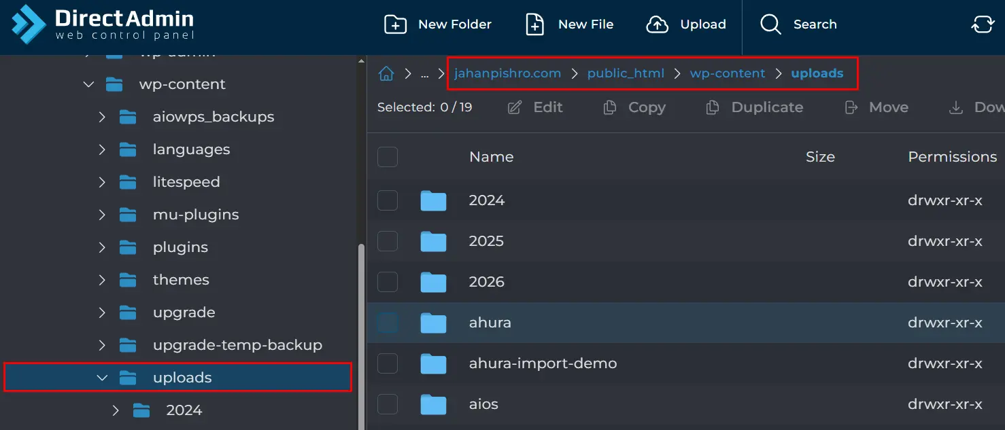Click the Upload cloud icon

click(x=657, y=24)
